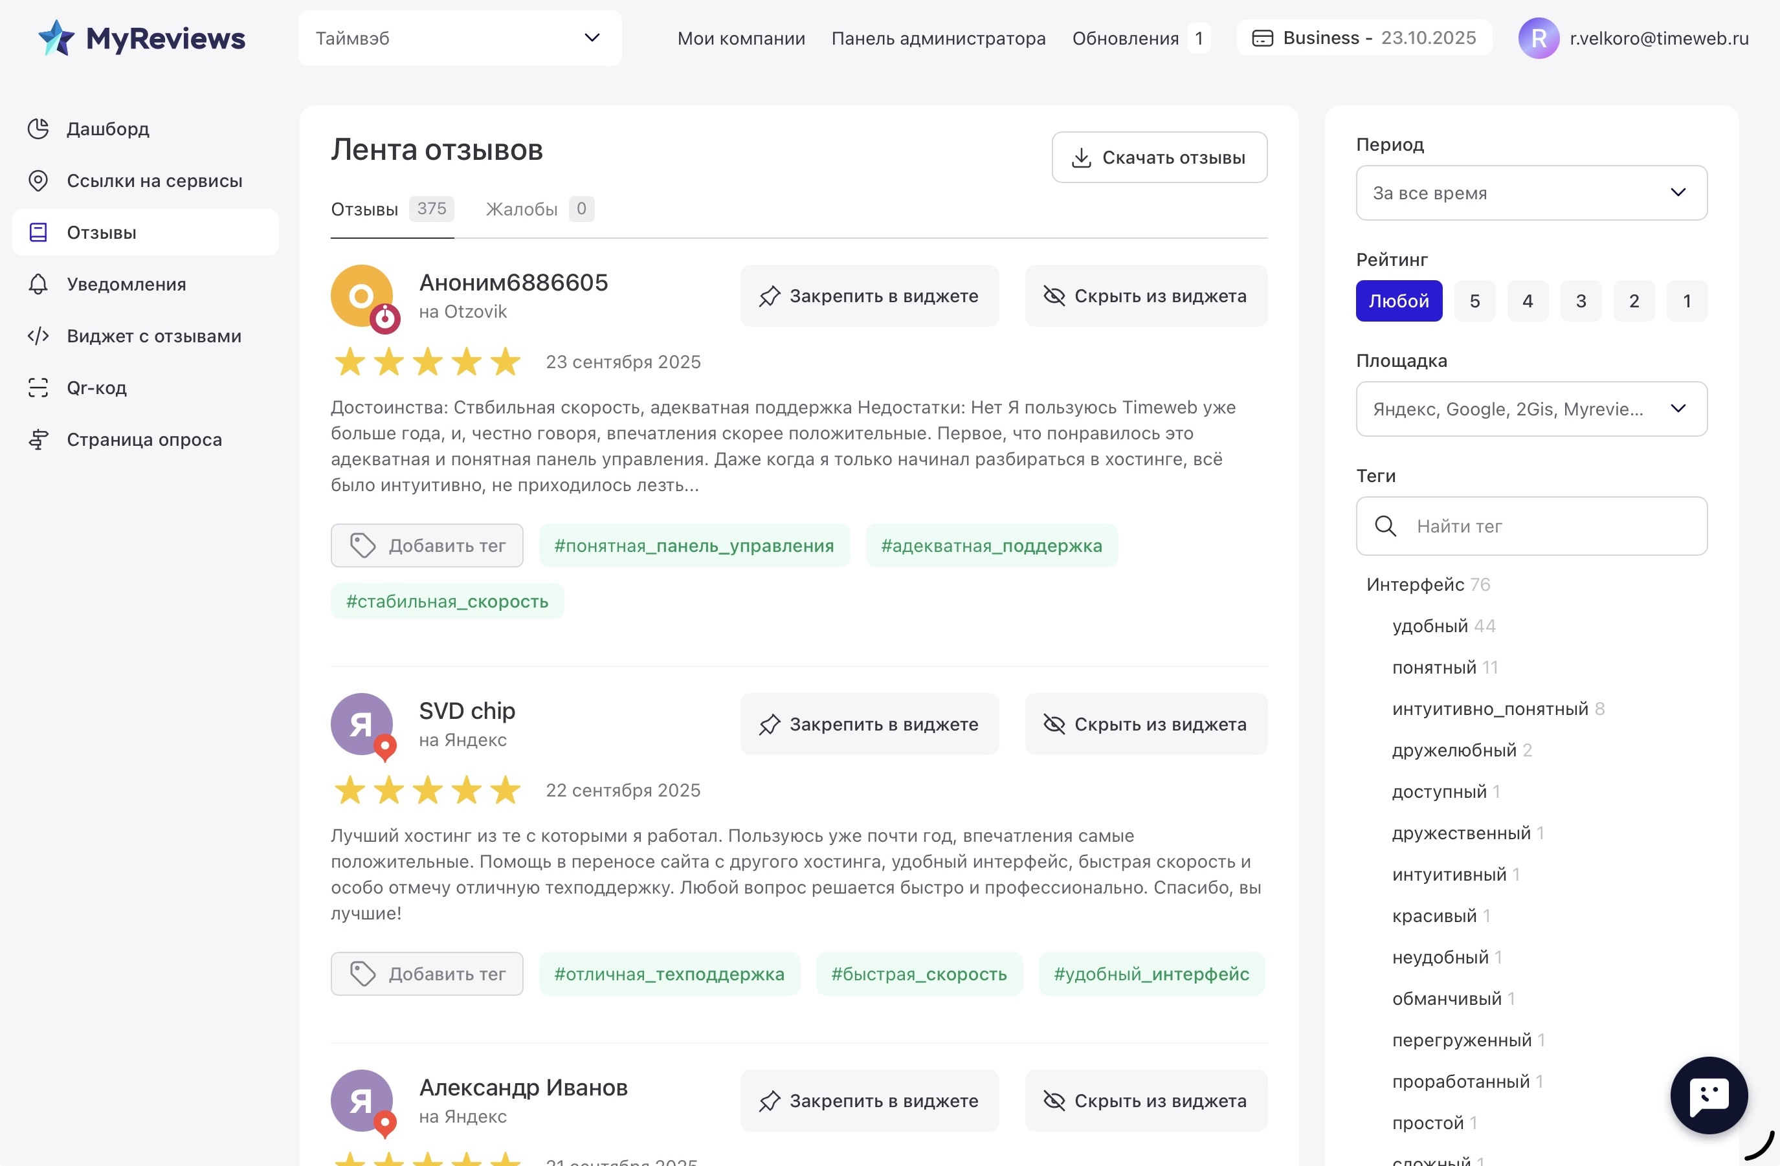Open Панель администратора
This screenshot has height=1166, width=1780.
[x=938, y=38]
